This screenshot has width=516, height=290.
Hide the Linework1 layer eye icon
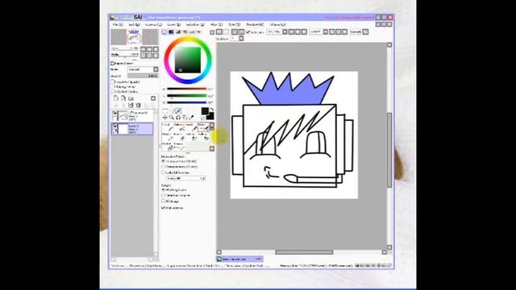pyautogui.click(x=114, y=113)
